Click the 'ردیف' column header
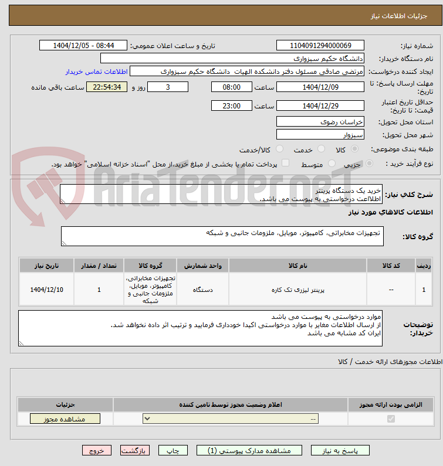Screen dimensions: 443x466 (x=424, y=266)
